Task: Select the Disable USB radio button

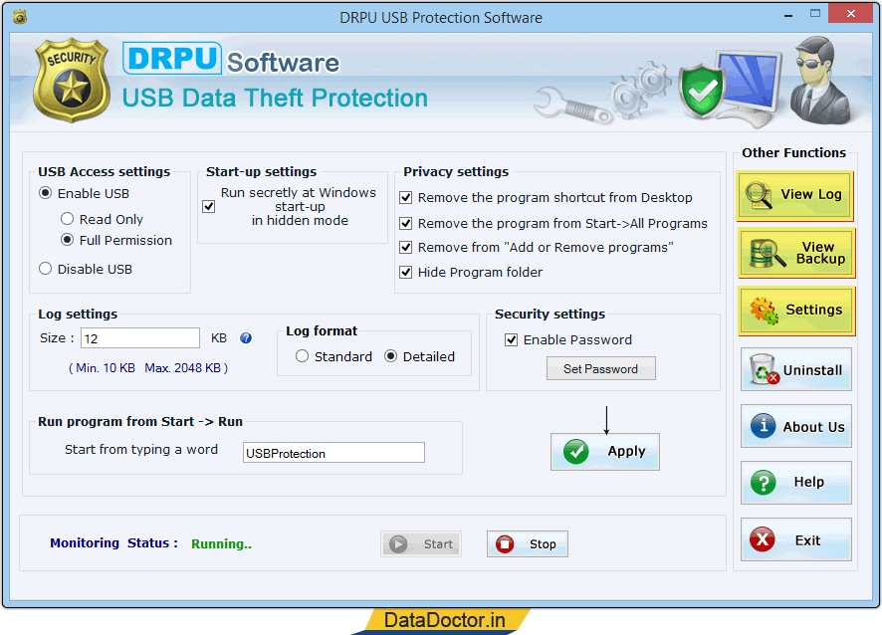Action: click(x=46, y=269)
